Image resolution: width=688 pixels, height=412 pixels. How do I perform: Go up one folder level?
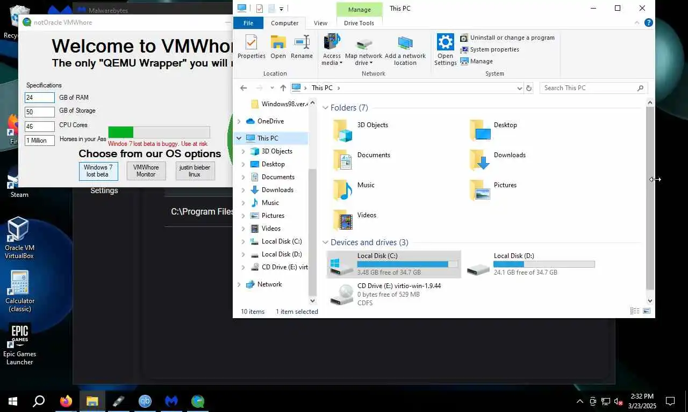(x=283, y=88)
